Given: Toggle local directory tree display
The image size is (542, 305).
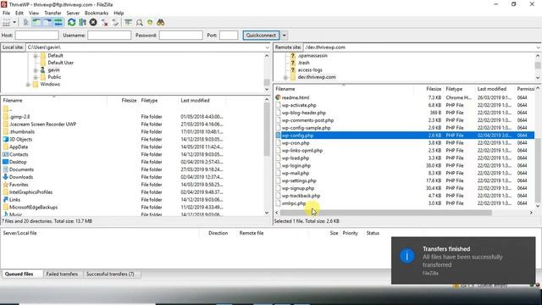Looking at the screenshot, I should [36, 23].
